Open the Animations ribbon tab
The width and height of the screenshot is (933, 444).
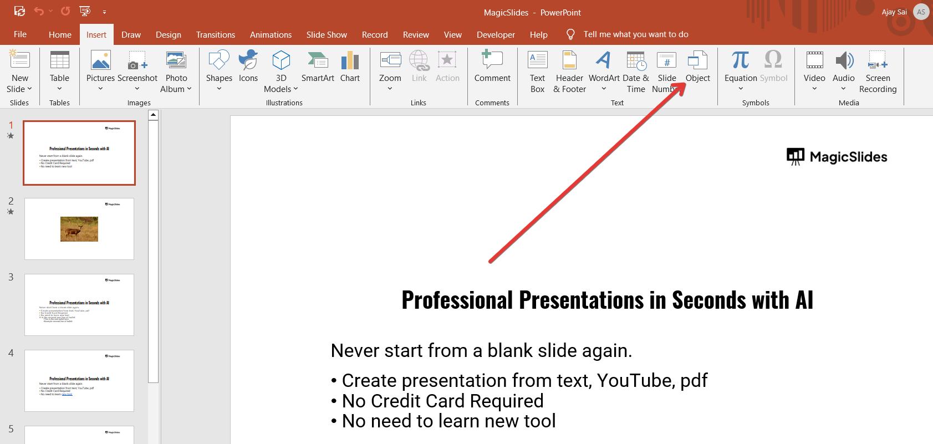271,34
